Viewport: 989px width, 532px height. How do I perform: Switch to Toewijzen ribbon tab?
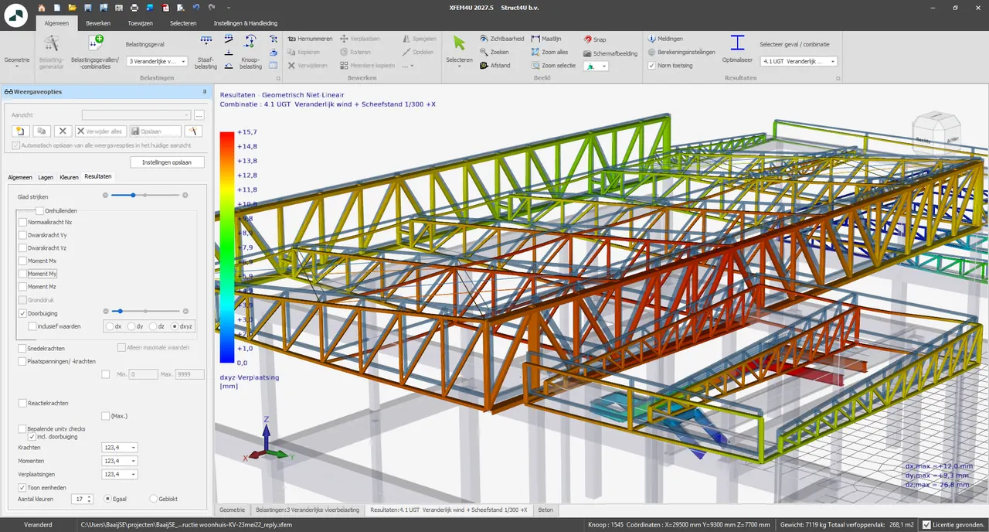pyautogui.click(x=141, y=23)
